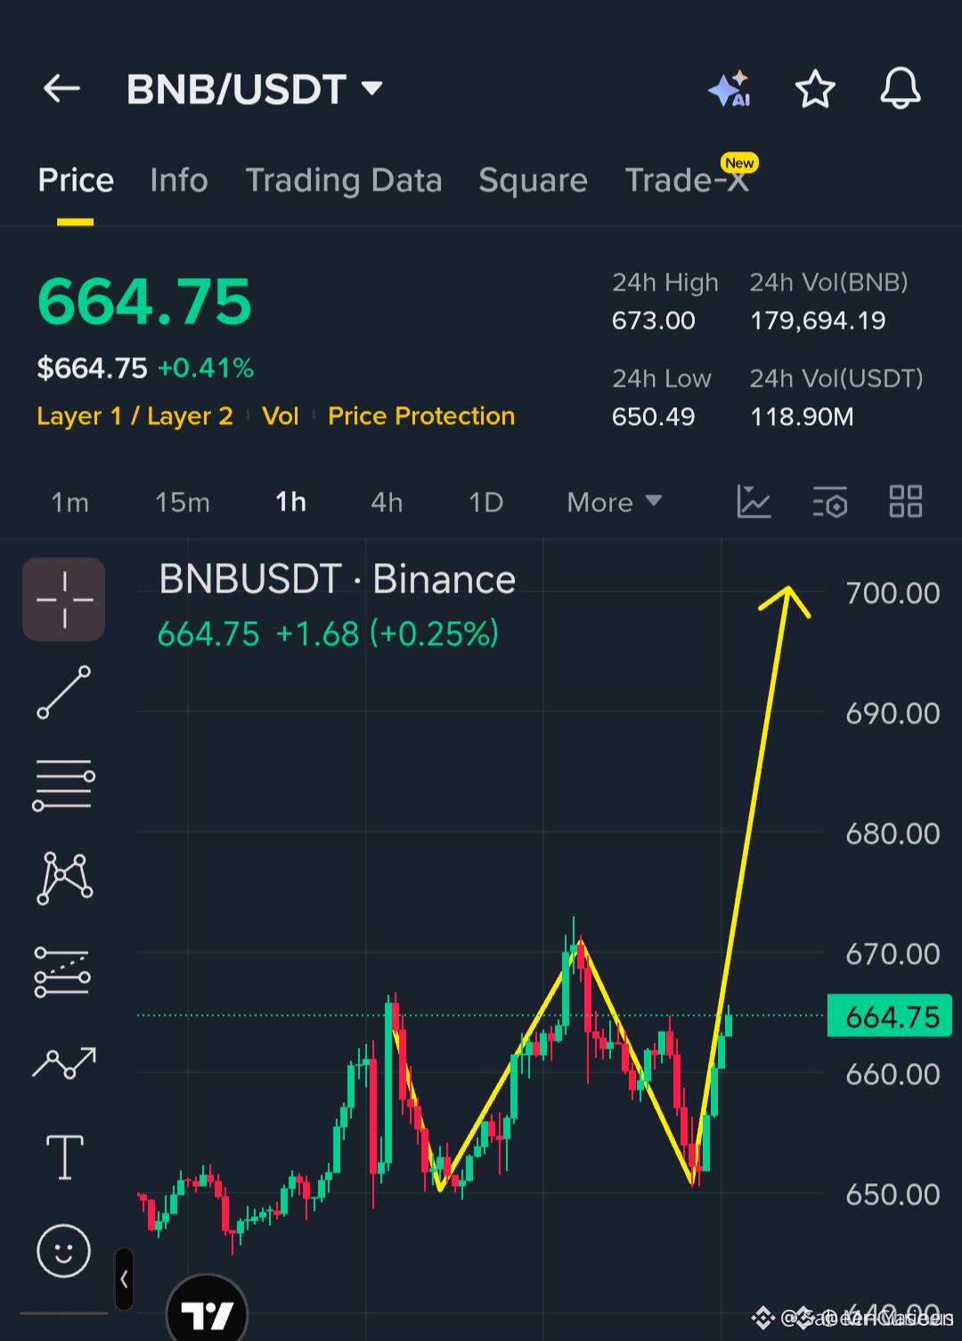
Task: Switch to the Info tab
Action: pyautogui.click(x=179, y=181)
